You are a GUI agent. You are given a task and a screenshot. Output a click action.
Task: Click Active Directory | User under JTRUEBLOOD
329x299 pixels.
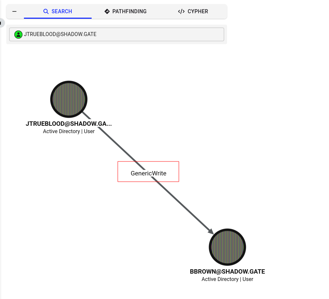[69, 131]
